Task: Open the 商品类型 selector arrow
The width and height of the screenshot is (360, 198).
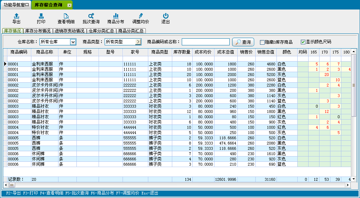Action: pyautogui.click(x=138, y=42)
